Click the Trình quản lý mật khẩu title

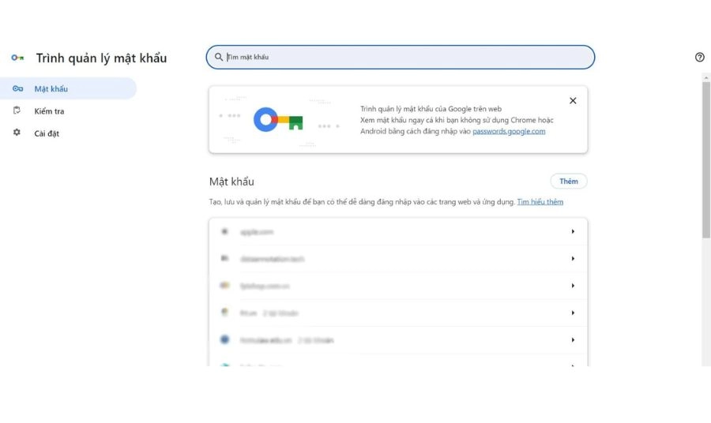coord(101,58)
